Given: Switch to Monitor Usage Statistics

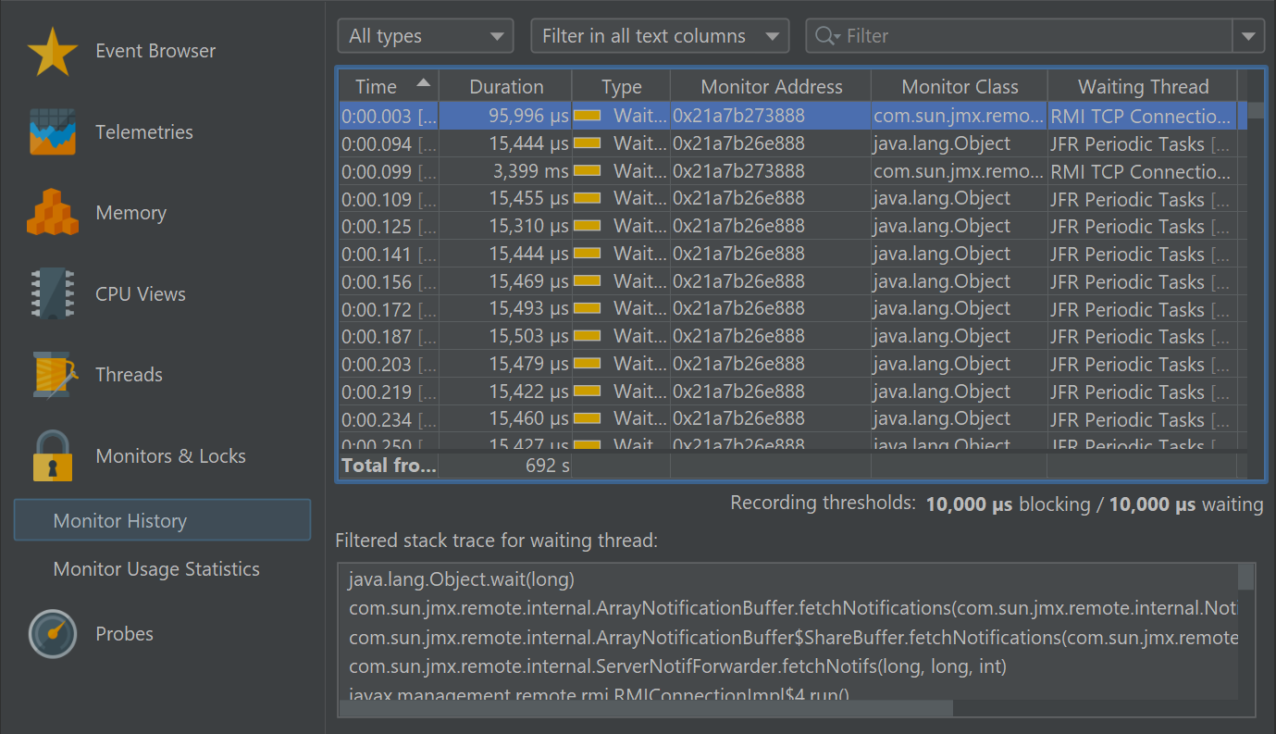Looking at the screenshot, I should point(156,569).
